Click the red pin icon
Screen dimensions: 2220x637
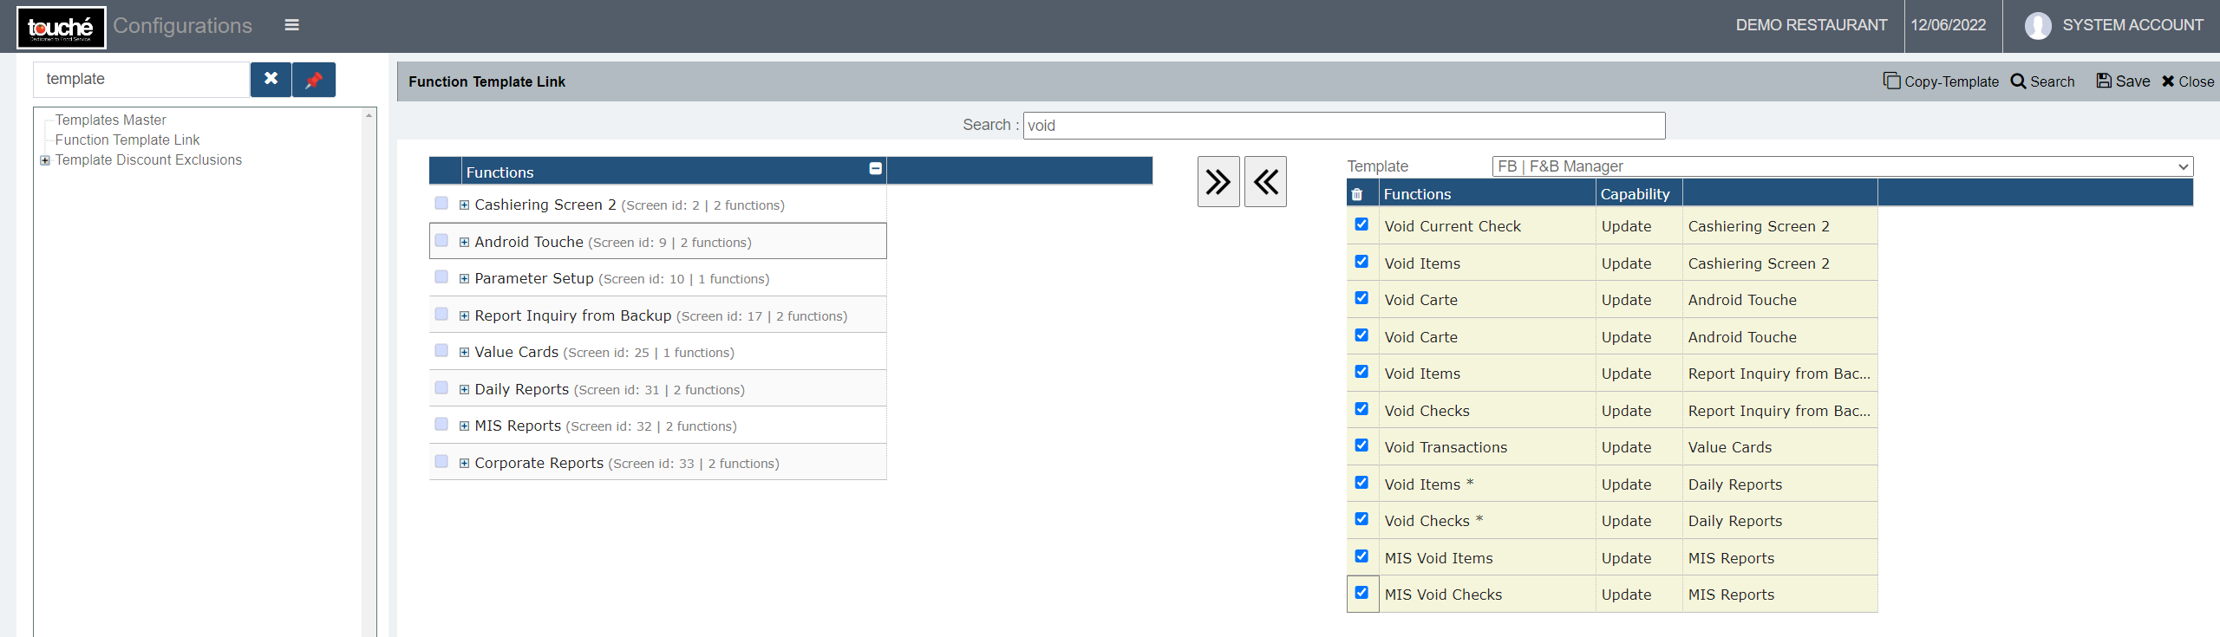click(314, 80)
